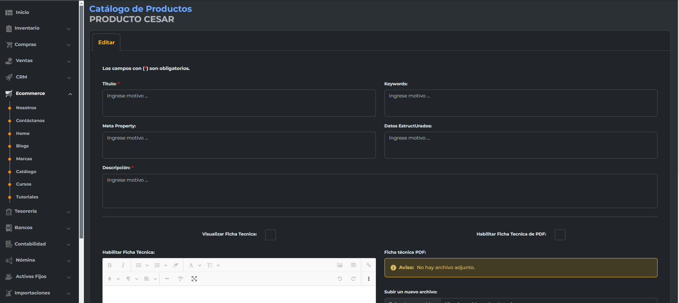Open Cursos under Ecommerce

[24, 184]
